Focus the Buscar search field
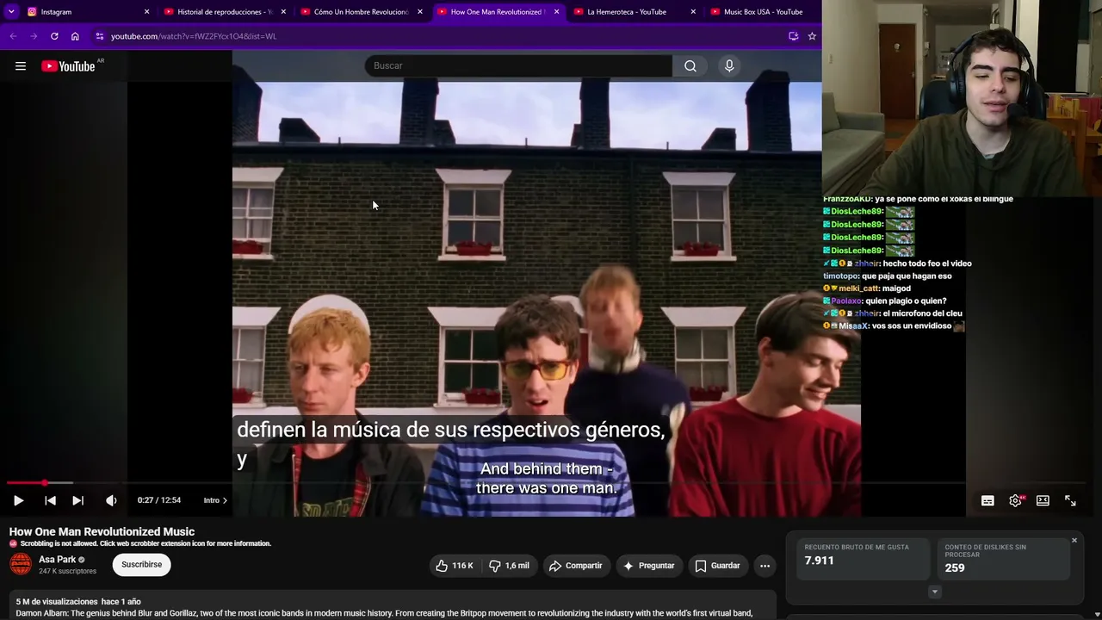Image resolution: width=1102 pixels, height=620 pixels. (x=518, y=66)
